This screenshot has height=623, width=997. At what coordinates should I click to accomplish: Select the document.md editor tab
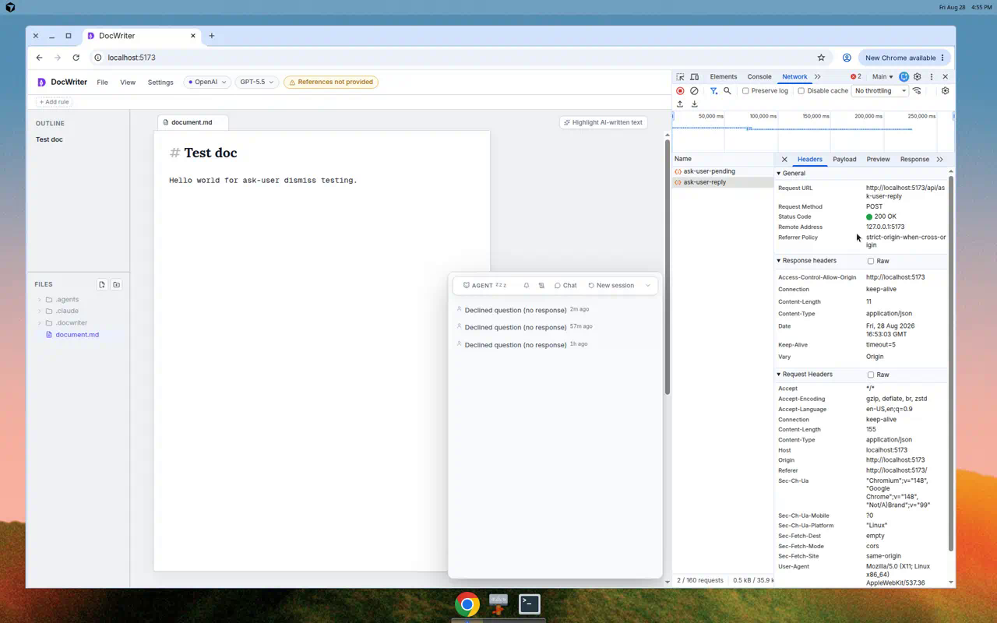tap(192, 122)
